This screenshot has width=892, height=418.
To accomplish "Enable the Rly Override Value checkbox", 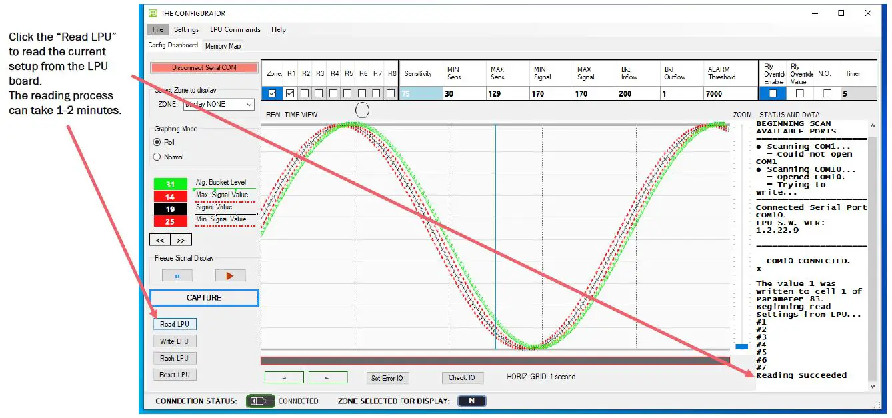I will point(799,93).
